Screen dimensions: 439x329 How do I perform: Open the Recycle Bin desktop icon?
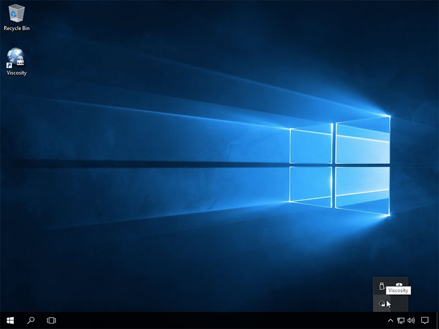[x=16, y=18]
